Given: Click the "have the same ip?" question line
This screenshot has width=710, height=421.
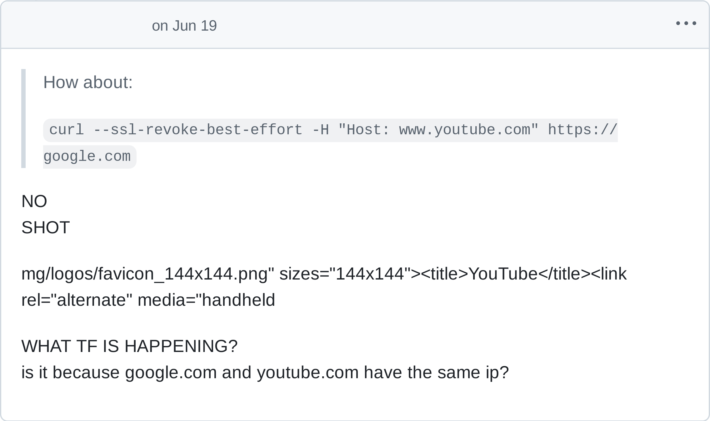Looking at the screenshot, I should click(265, 372).
